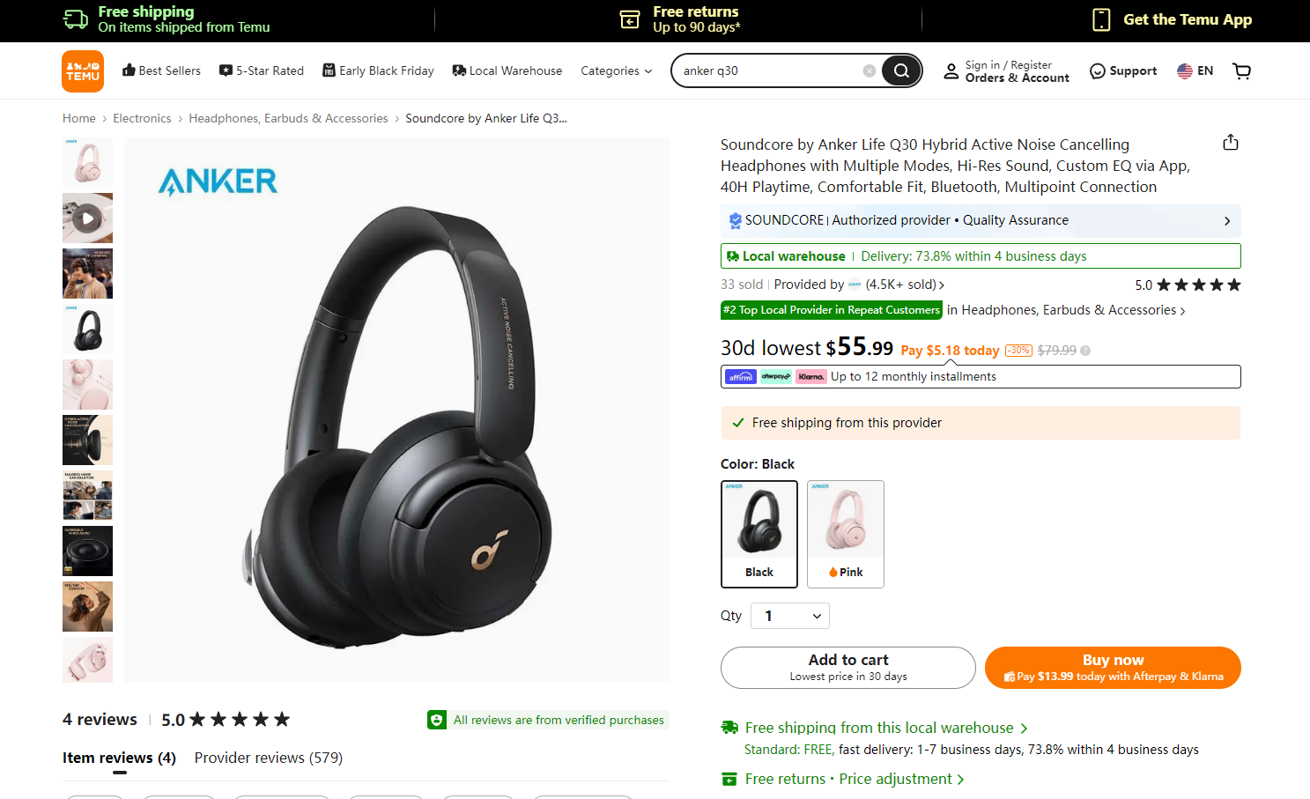Image resolution: width=1310 pixels, height=799 pixels.
Task: Click the Buy now button
Action: (1113, 668)
